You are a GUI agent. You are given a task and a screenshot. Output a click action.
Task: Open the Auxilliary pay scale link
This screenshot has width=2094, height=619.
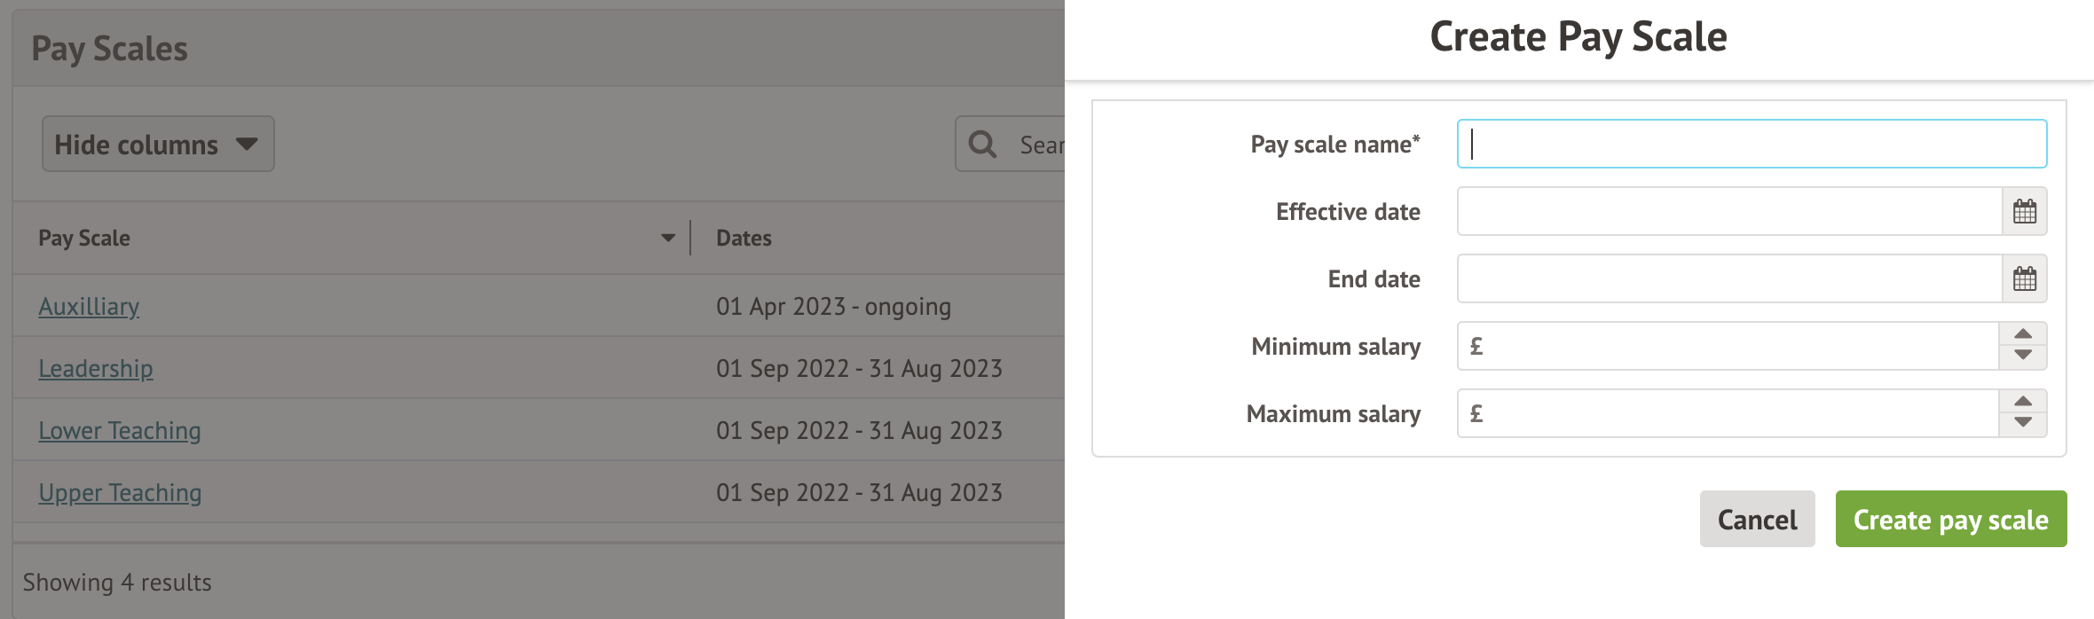[x=89, y=306]
